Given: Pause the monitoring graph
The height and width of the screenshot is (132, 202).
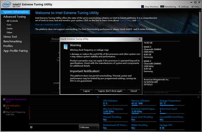Looking at the screenshot, I should coord(31,127).
